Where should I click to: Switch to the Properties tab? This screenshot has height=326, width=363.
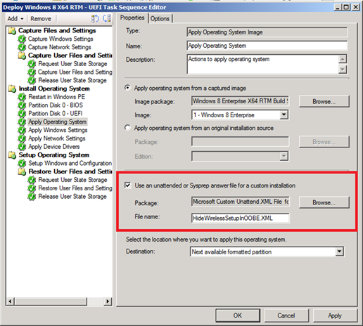coord(132,18)
